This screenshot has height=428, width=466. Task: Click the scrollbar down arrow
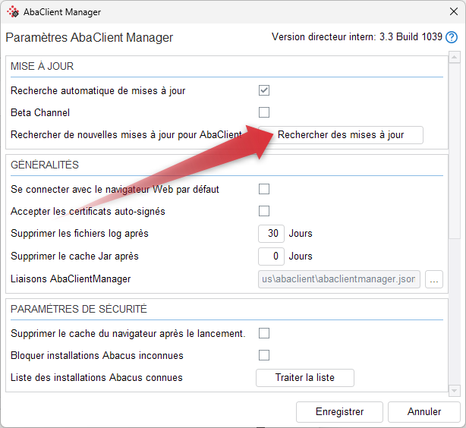coord(455,391)
